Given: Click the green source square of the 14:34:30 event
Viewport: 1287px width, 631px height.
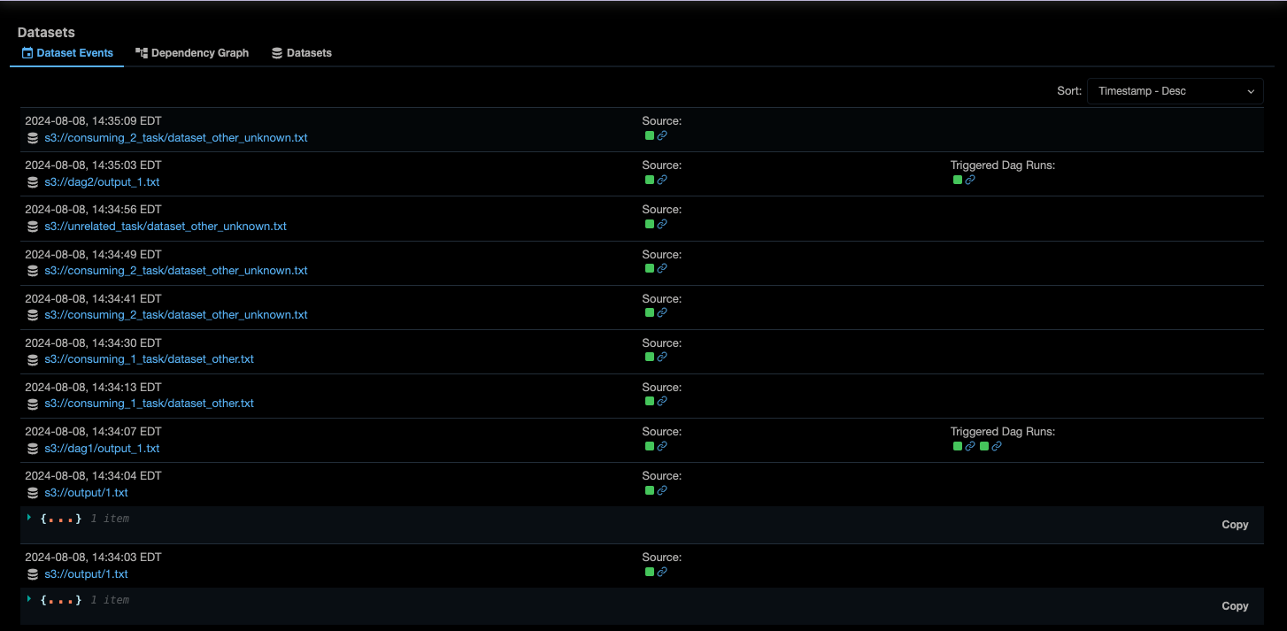Looking at the screenshot, I should pos(649,357).
